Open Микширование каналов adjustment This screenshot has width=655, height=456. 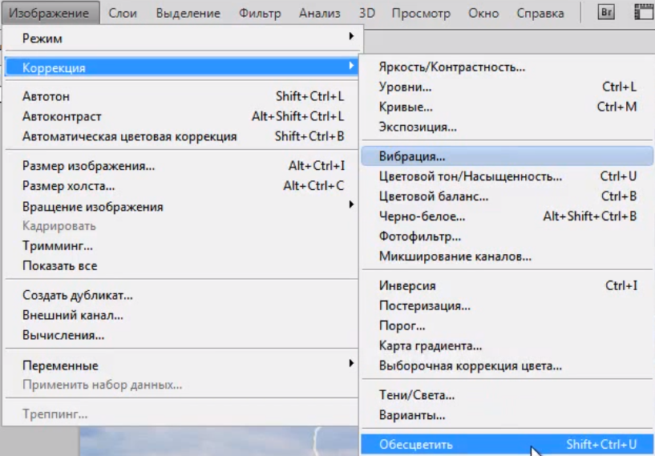(507, 256)
